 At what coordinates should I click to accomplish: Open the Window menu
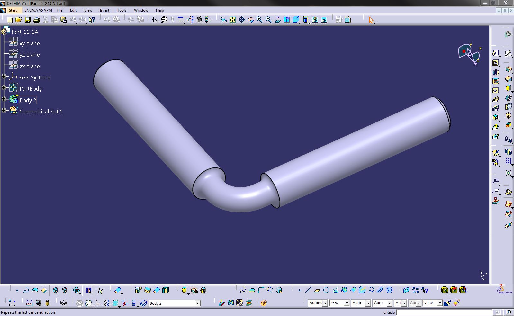(x=141, y=10)
